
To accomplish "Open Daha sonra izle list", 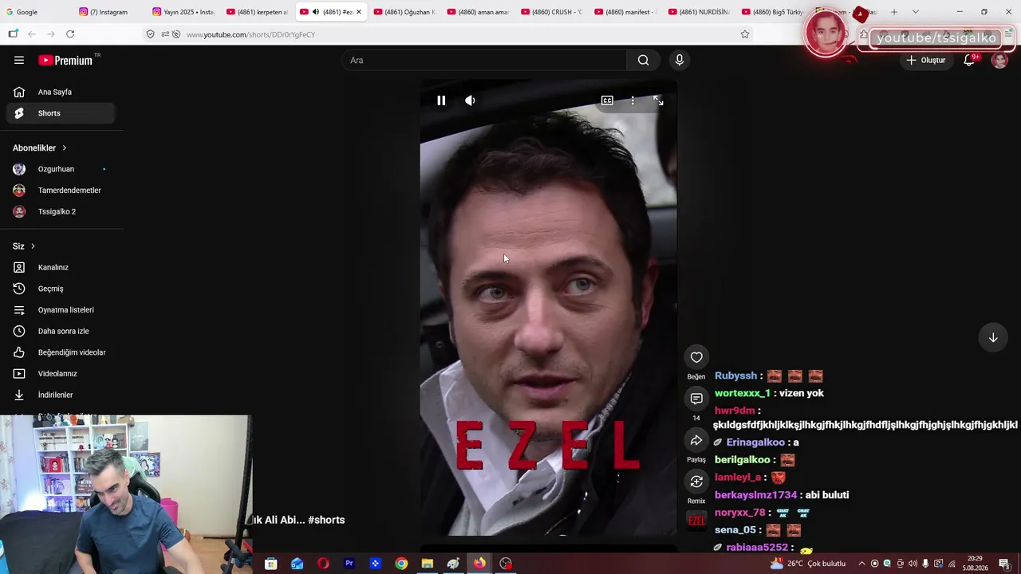I will point(61,331).
